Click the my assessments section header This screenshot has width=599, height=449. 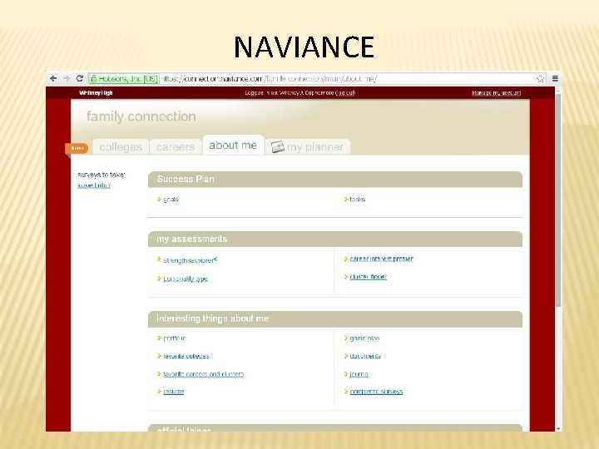click(335, 239)
